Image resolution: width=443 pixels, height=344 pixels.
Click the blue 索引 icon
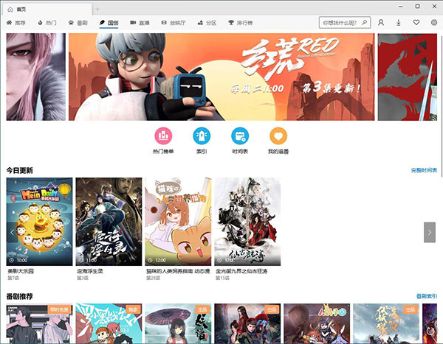(x=202, y=136)
